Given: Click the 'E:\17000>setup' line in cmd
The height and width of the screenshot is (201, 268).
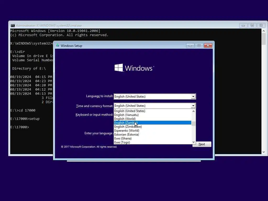Looking at the screenshot, I should coord(25,119).
